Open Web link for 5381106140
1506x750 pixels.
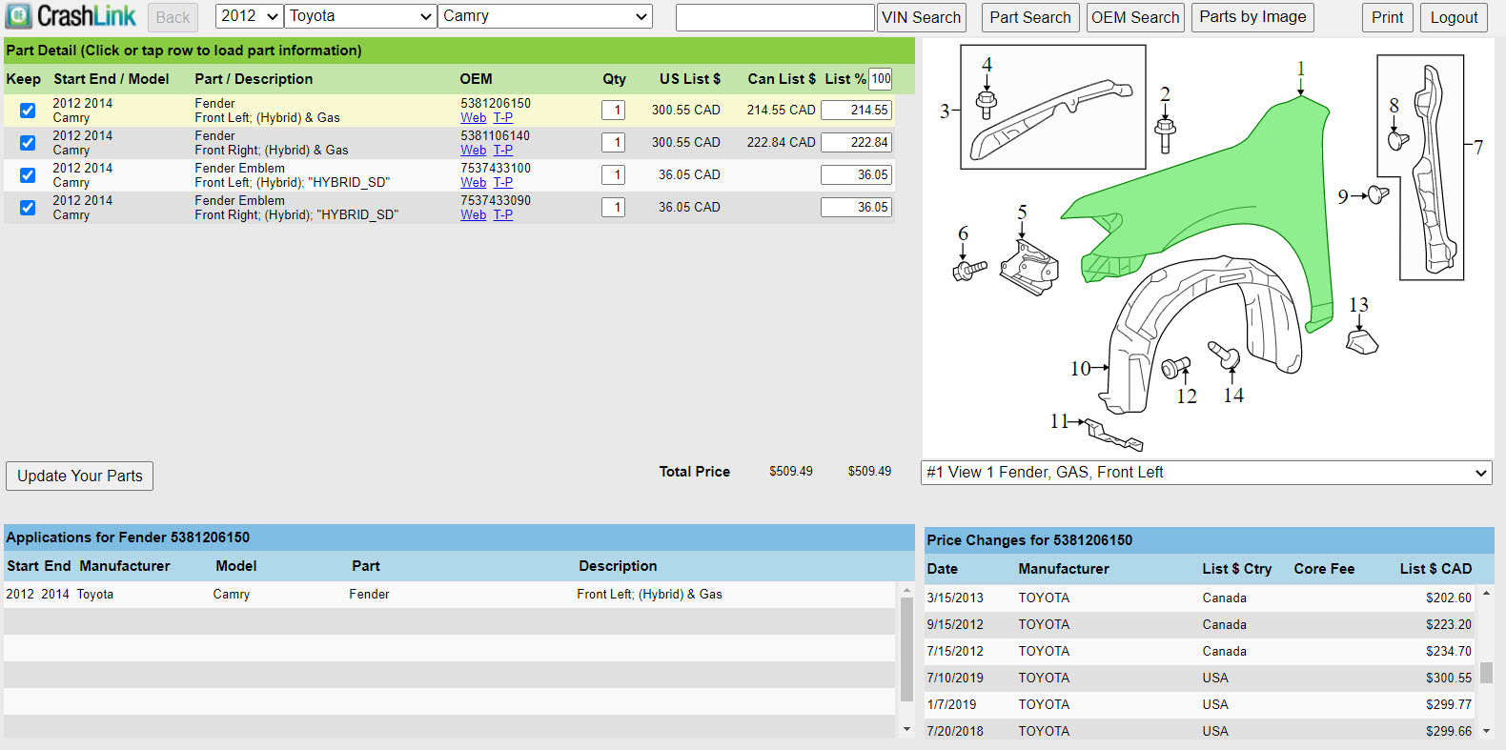(x=473, y=151)
